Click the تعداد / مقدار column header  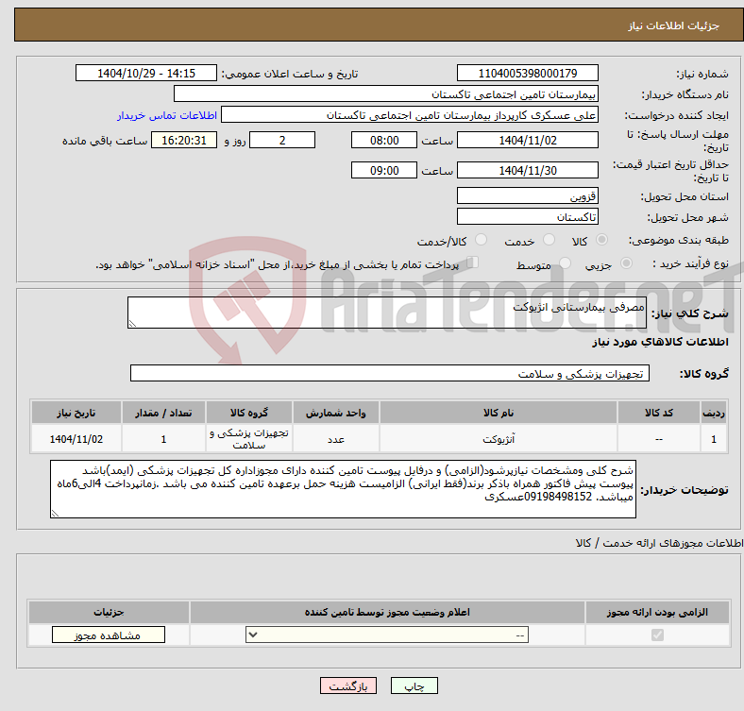(x=163, y=413)
